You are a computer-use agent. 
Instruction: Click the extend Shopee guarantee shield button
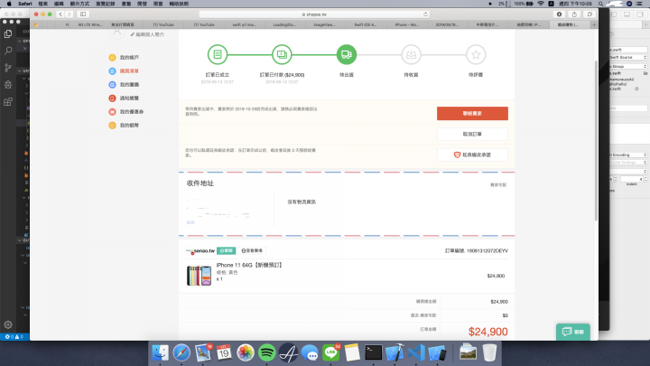(x=472, y=155)
